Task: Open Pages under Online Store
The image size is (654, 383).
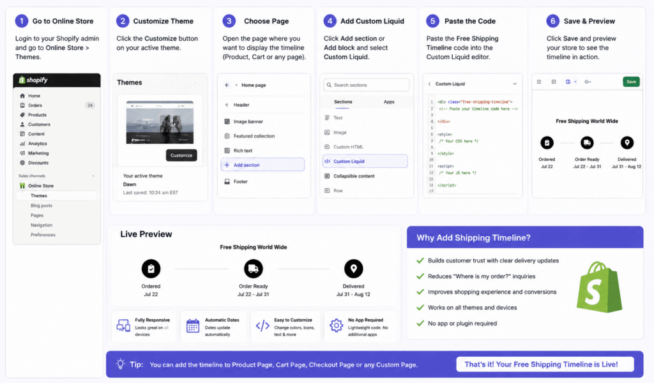Action: tap(36, 216)
